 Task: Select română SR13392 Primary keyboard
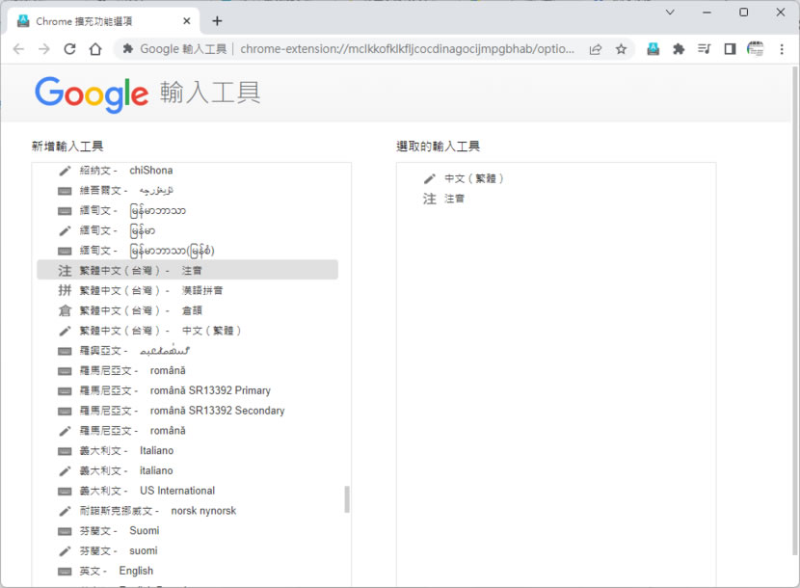(188, 390)
